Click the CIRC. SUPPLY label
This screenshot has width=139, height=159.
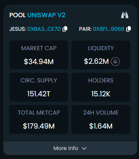39,81
